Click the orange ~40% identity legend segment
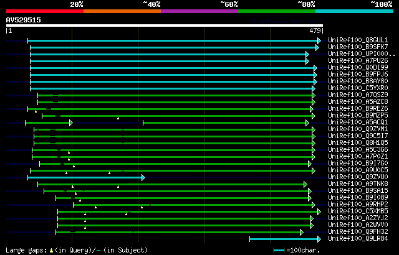 pos(122,11)
